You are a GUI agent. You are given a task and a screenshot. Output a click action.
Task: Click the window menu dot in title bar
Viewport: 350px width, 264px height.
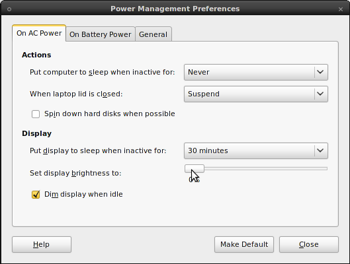coord(9,9)
